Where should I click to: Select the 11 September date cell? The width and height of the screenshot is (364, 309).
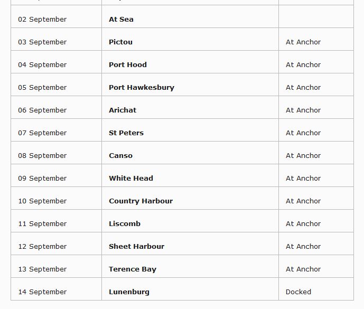point(42,224)
